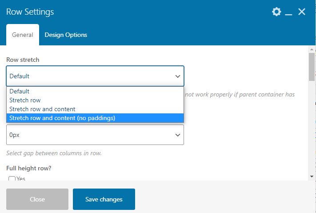Open the General tab

pos(23,35)
